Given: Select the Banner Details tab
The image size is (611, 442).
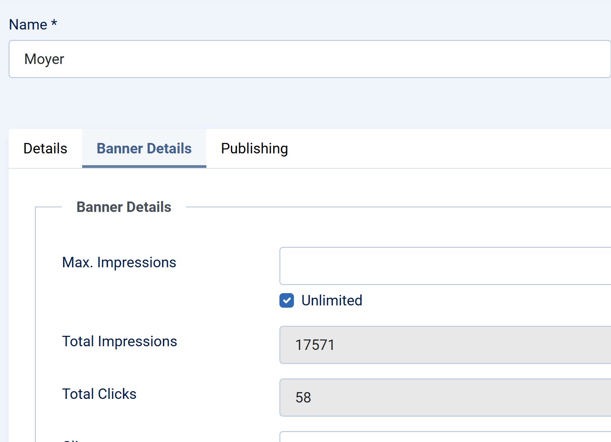Looking at the screenshot, I should (x=144, y=148).
